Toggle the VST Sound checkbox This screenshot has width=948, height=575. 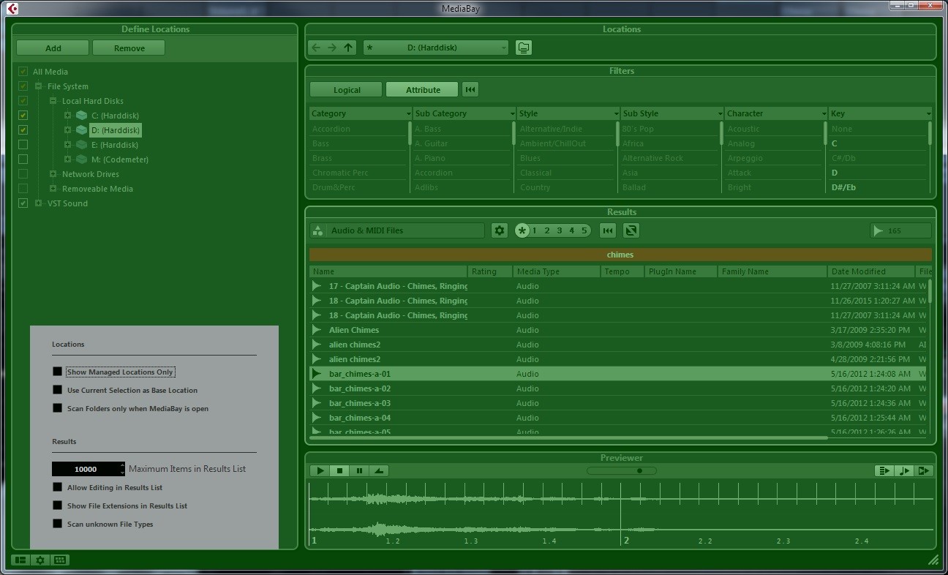23,203
